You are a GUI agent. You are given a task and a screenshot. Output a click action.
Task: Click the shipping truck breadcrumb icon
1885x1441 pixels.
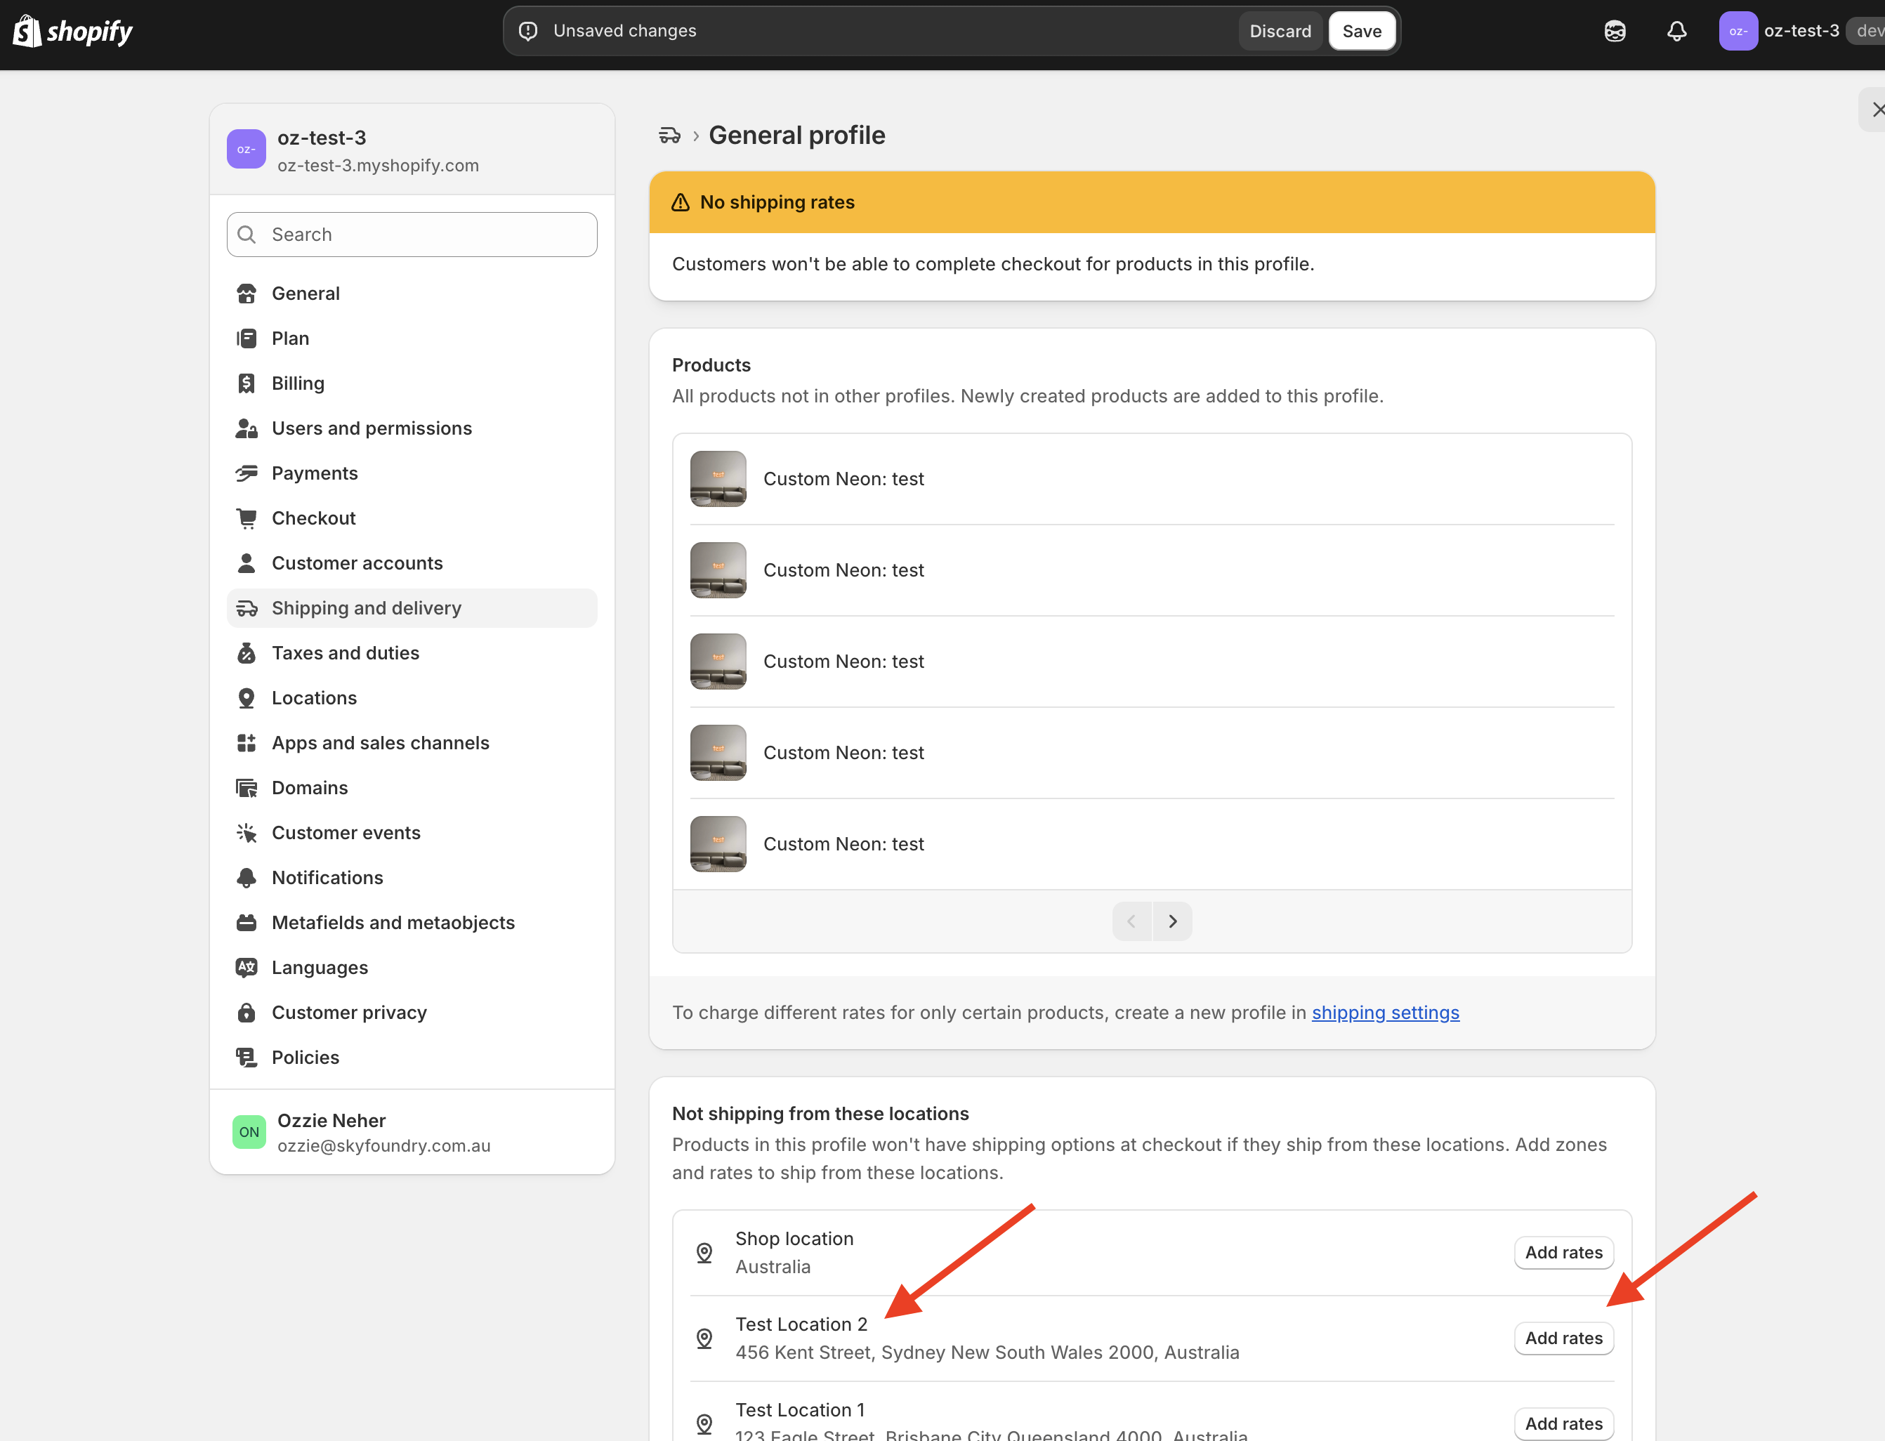(669, 136)
